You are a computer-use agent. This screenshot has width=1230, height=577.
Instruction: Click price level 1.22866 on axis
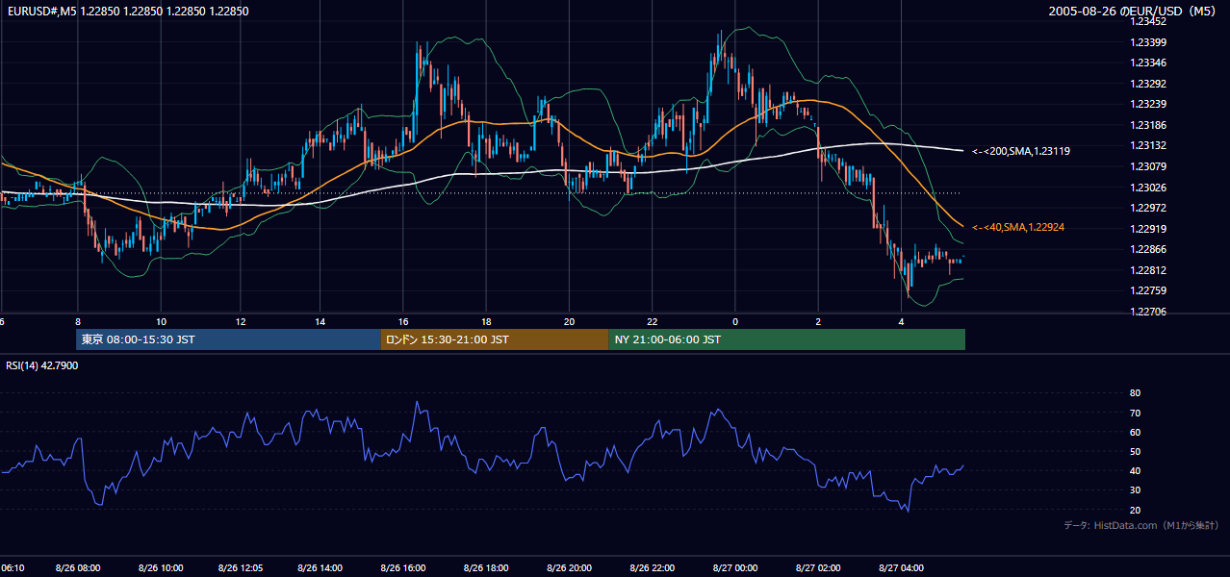tap(1146, 249)
